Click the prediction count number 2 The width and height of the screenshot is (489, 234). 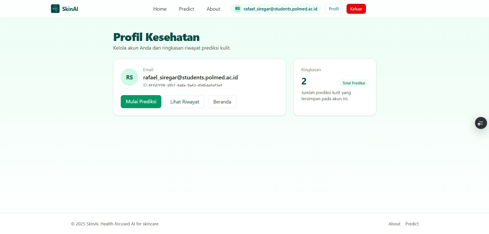click(x=304, y=81)
